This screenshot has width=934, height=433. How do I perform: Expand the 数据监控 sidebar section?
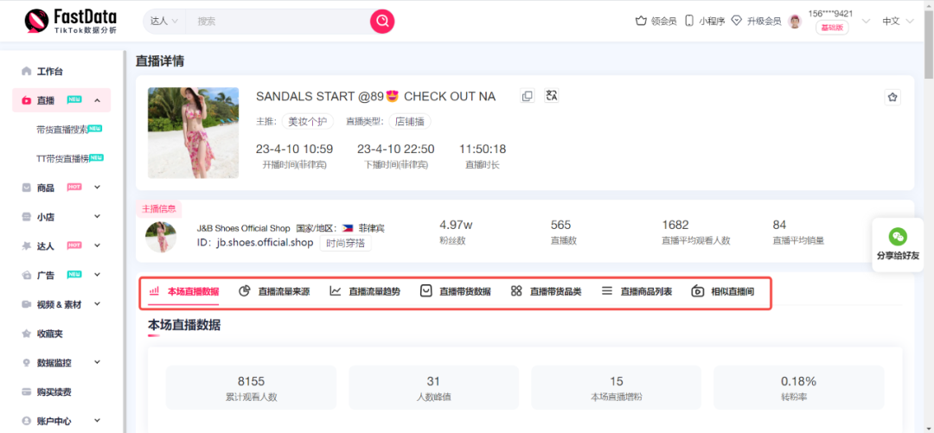(97, 362)
